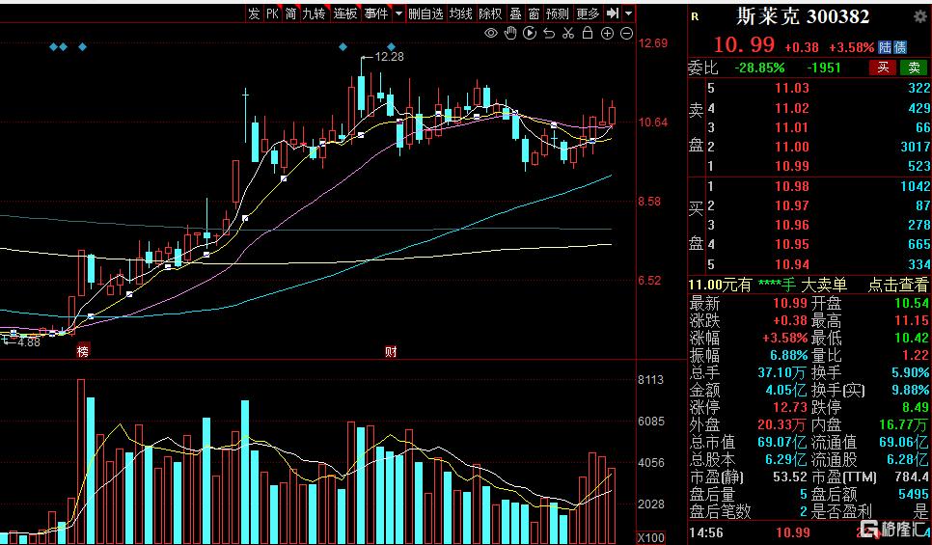Open 除权 ex-rights setting

pyautogui.click(x=491, y=14)
